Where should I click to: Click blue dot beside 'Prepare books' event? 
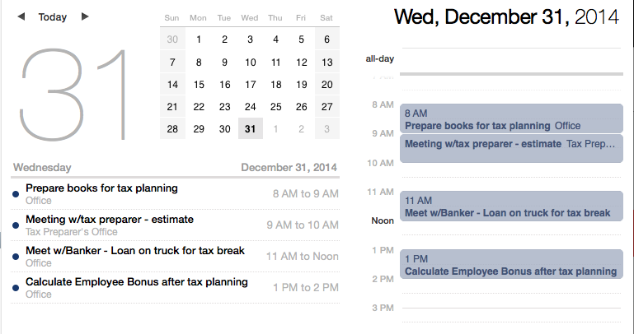(16, 194)
